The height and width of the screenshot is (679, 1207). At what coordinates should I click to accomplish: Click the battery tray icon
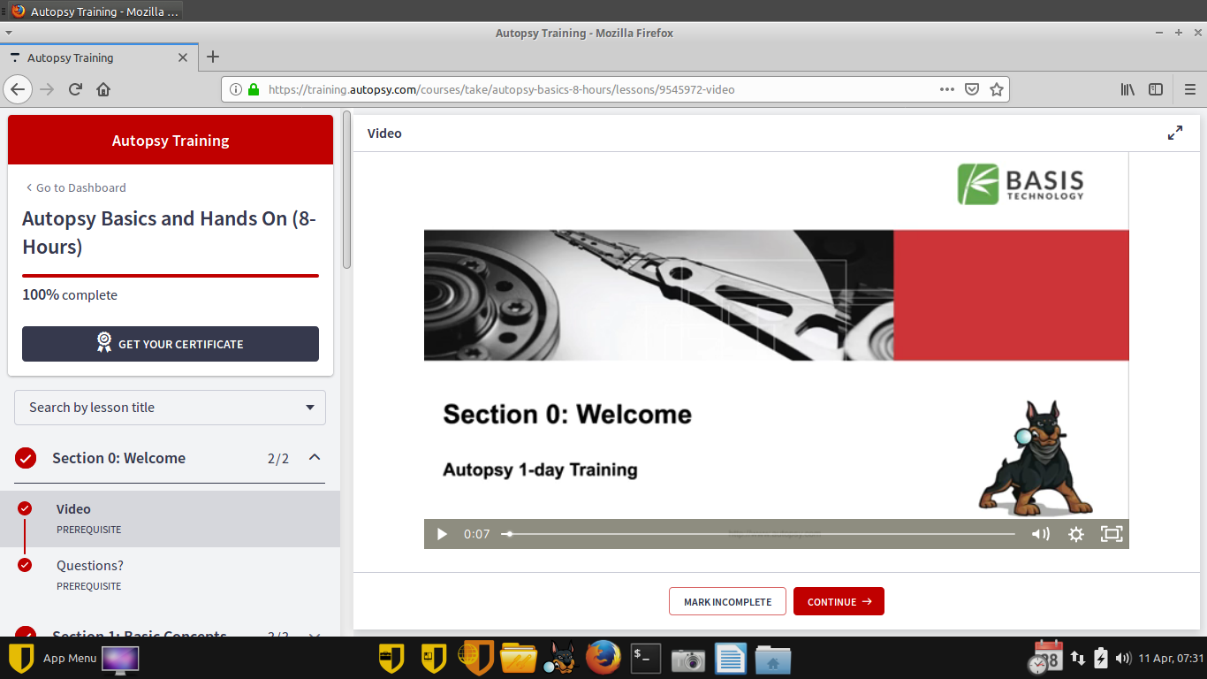click(1101, 659)
